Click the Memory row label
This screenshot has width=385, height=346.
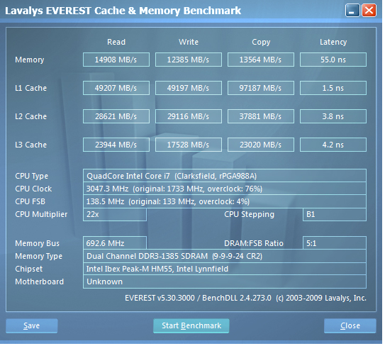[30, 60]
